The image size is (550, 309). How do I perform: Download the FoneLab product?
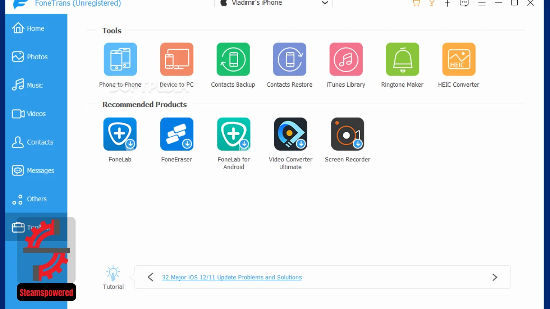tap(120, 134)
